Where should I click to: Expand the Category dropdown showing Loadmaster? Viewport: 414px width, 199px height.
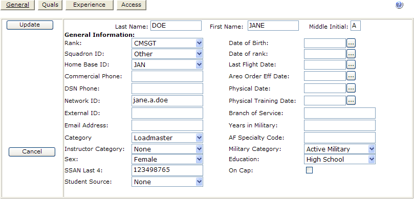(x=167, y=138)
